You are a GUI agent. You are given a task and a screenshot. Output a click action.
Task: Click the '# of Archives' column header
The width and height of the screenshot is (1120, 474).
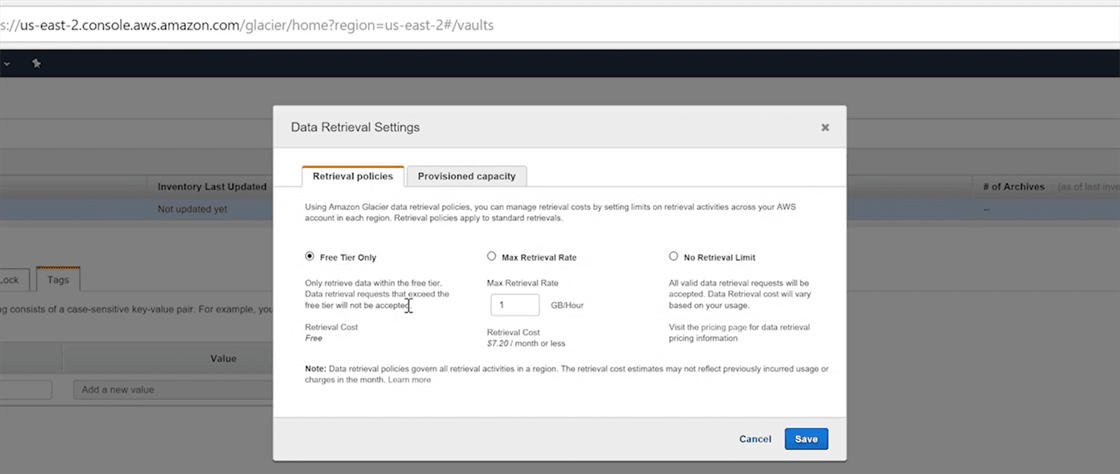coord(1013,187)
